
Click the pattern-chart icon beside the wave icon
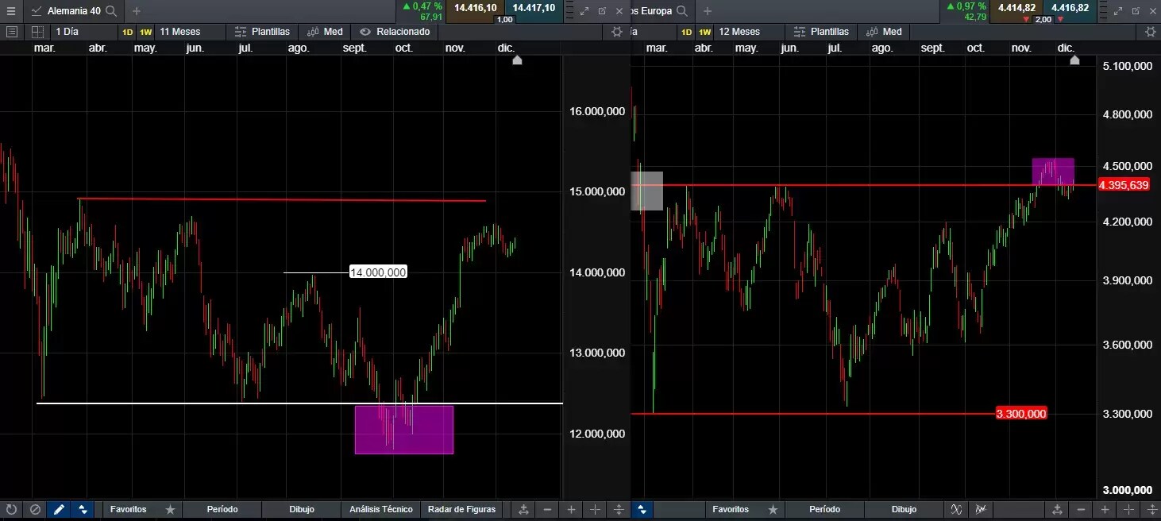click(x=982, y=509)
